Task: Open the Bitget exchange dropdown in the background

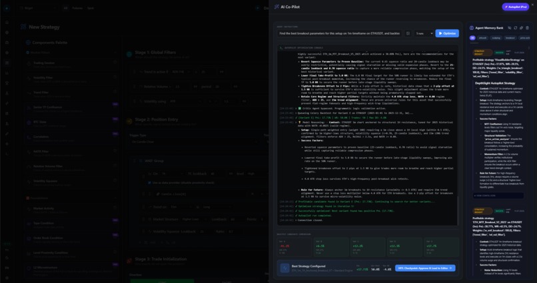Action: click(38, 8)
